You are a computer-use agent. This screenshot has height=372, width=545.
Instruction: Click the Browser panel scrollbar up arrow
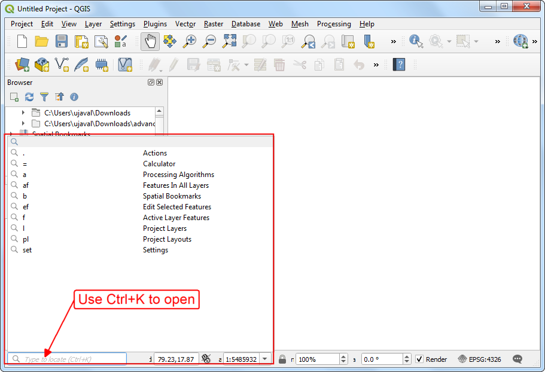pyautogui.click(x=159, y=111)
